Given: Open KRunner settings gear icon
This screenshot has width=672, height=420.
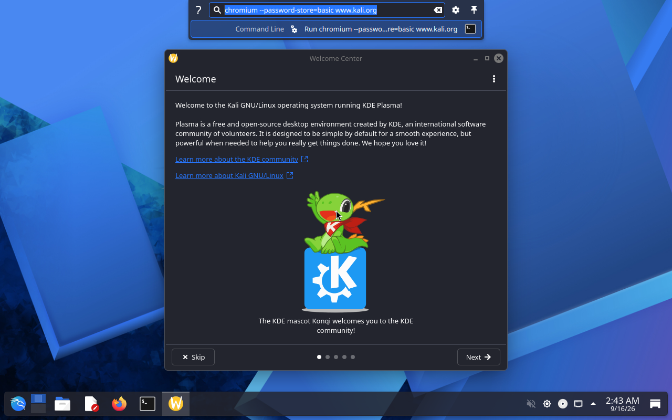Looking at the screenshot, I should point(456,10).
